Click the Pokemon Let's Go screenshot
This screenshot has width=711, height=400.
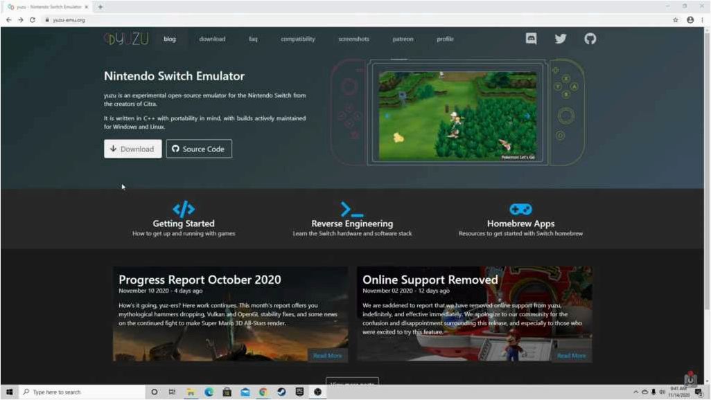pyautogui.click(x=457, y=116)
